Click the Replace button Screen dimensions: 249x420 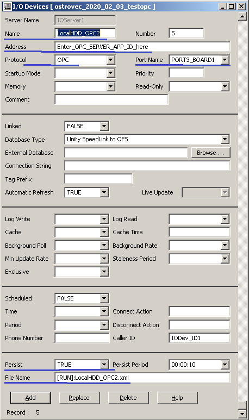coord(79,398)
